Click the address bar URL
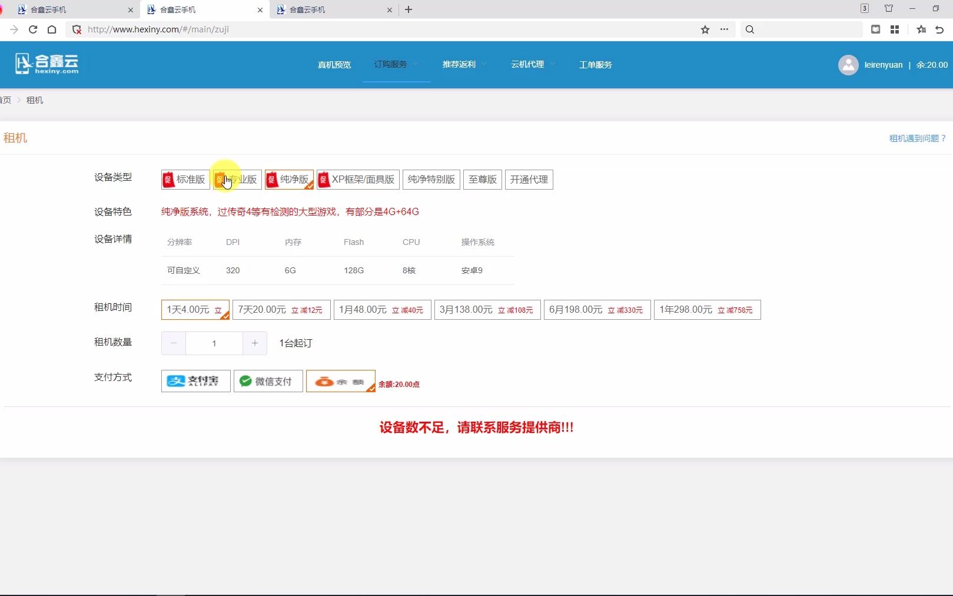This screenshot has width=953, height=596. [158, 29]
